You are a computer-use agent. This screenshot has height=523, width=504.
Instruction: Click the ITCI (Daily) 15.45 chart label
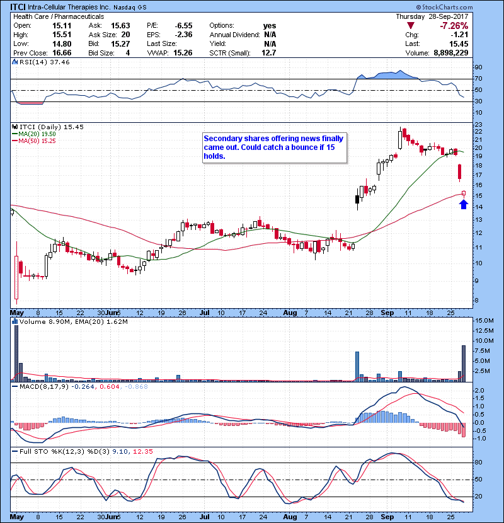click(52, 127)
